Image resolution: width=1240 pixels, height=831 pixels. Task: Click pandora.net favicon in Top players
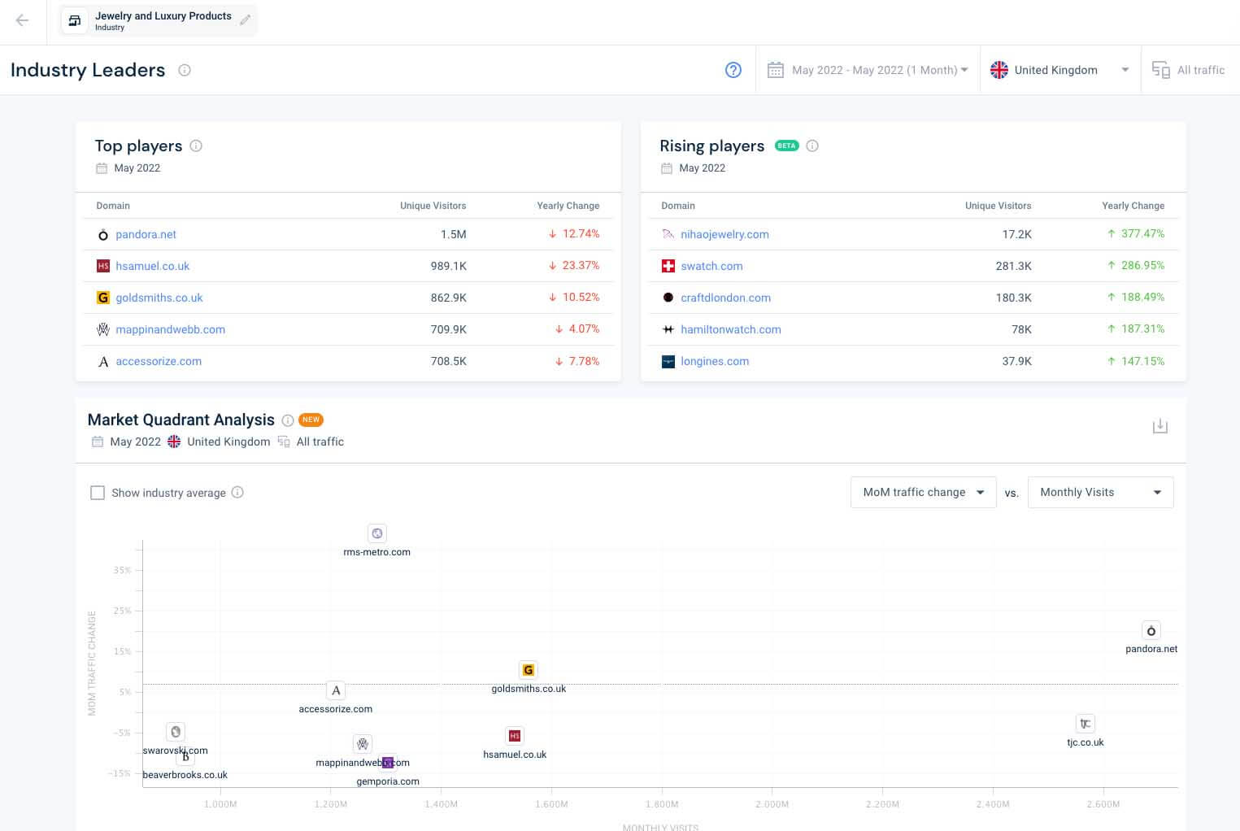[103, 235]
